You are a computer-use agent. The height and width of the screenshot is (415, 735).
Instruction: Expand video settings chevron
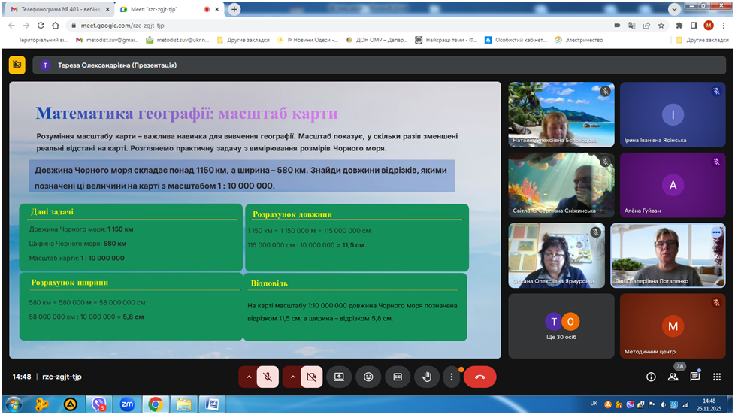pos(292,377)
